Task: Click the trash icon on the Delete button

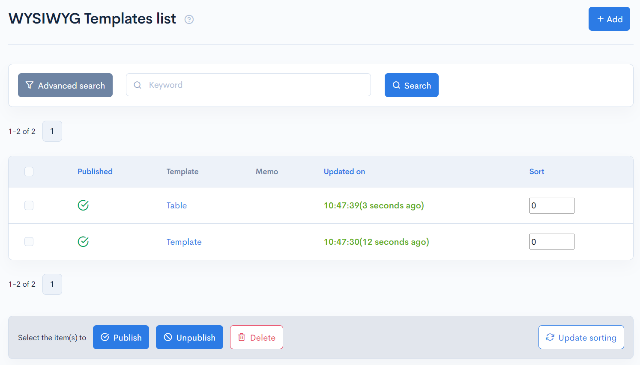Action: click(x=242, y=337)
